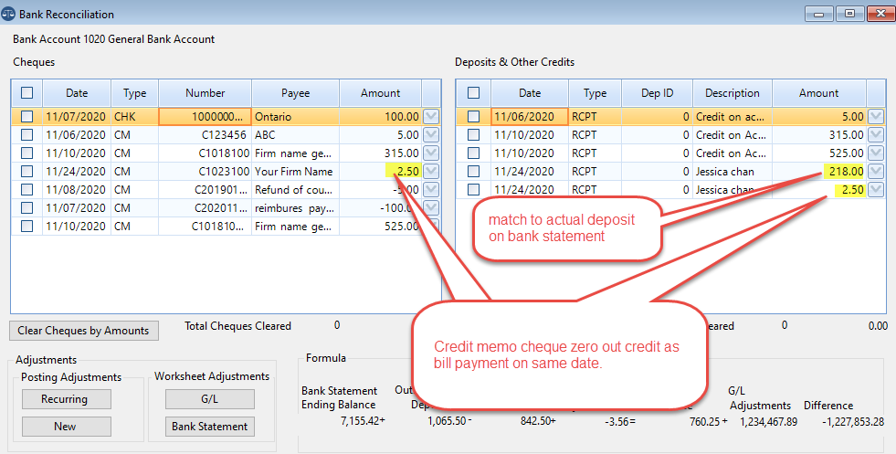The width and height of the screenshot is (896, 454).
Task: Expand the dropdown on the Ontario 100.00 row
Action: tap(431, 117)
